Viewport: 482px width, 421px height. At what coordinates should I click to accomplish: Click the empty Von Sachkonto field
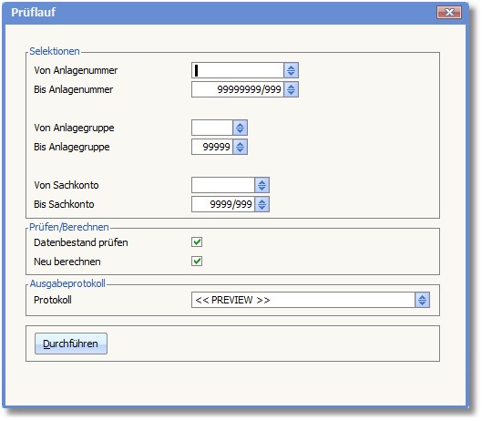[223, 185]
